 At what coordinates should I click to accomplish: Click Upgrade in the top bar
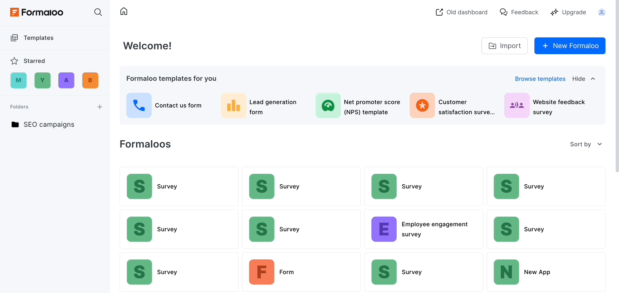[x=568, y=12]
